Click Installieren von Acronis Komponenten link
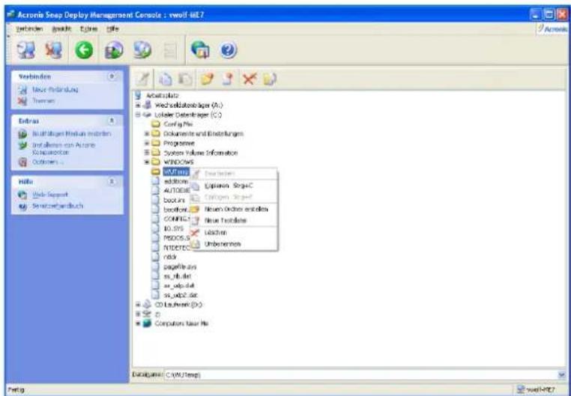The width and height of the screenshot is (571, 396). coord(64,148)
